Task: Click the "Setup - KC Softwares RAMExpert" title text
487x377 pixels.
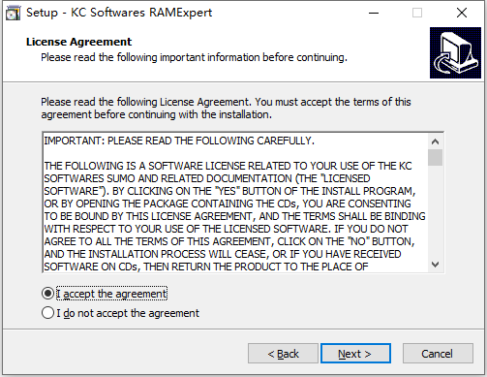Action: click(x=119, y=13)
